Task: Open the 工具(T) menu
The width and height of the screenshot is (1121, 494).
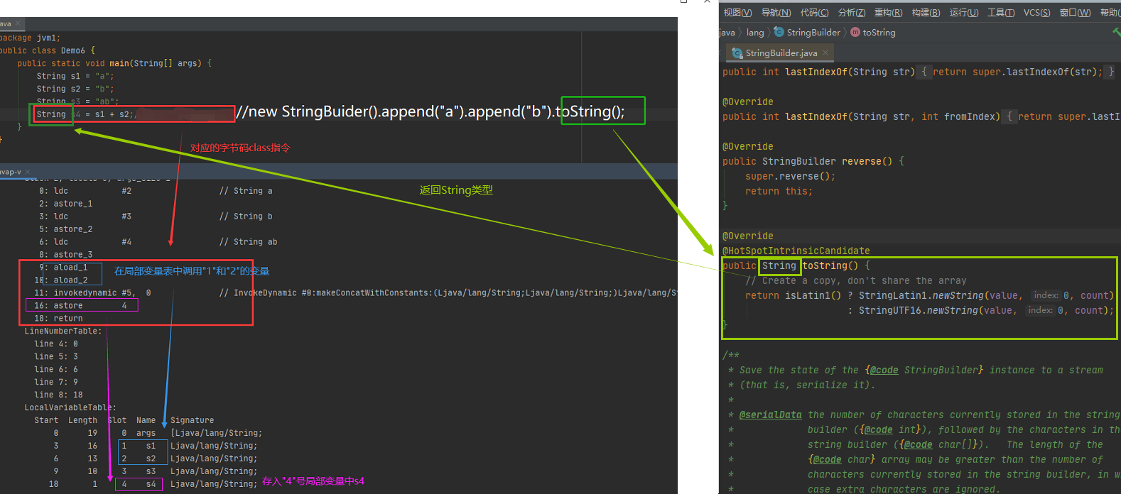Action: pos(1001,13)
